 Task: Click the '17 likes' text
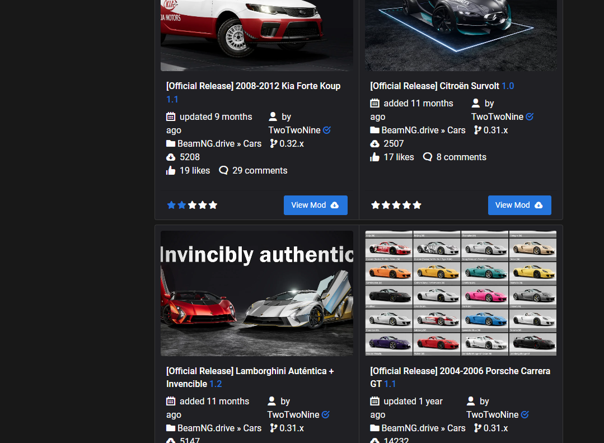coord(399,157)
